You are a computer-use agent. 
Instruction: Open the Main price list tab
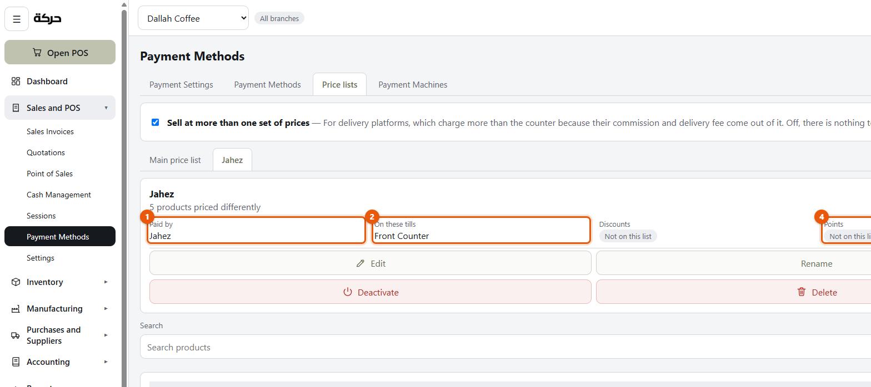175,160
